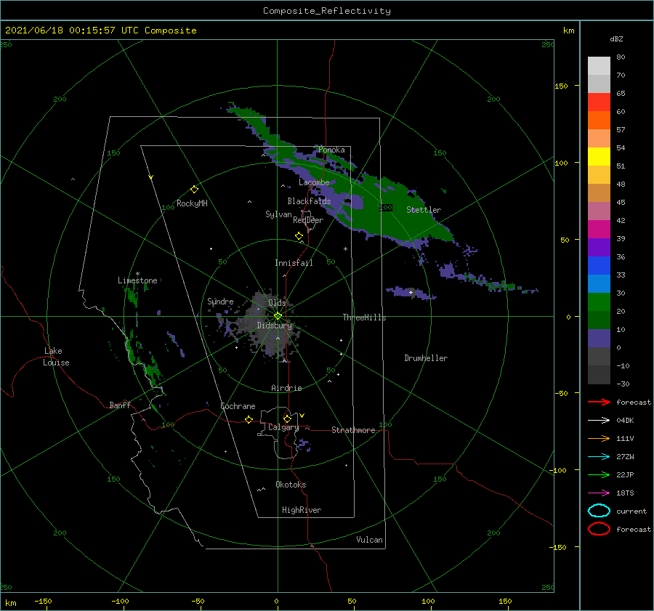Image resolution: width=654 pixels, height=611 pixels.
Task: Click the yellow diamond at the radar center near Olds
Action: click(x=278, y=316)
